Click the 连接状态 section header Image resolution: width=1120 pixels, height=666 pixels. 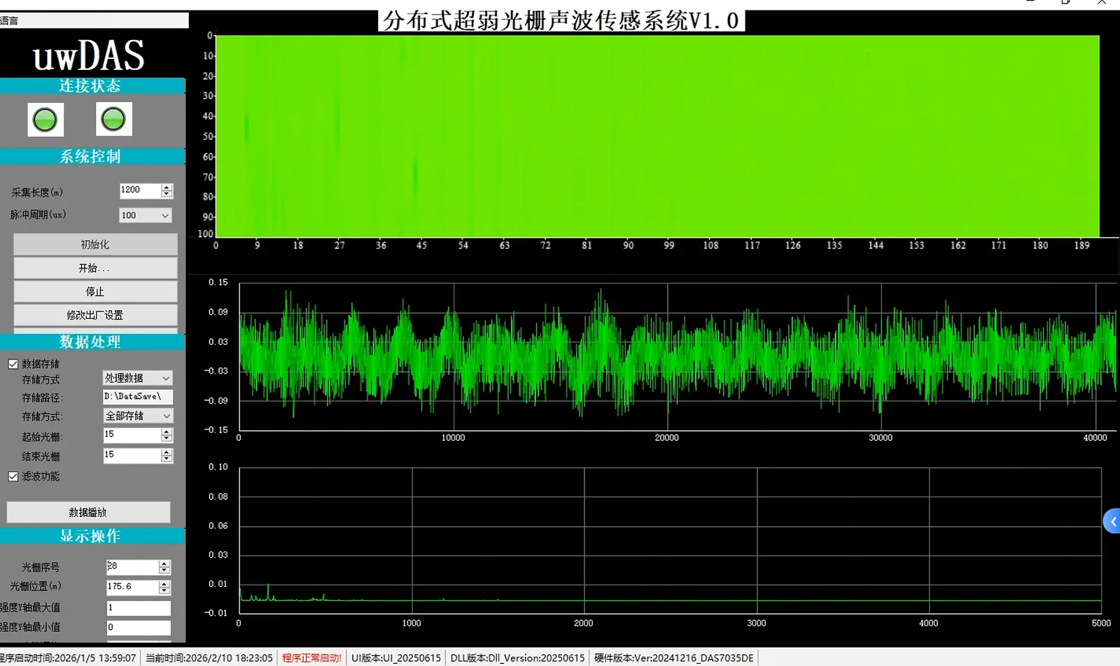(x=92, y=86)
